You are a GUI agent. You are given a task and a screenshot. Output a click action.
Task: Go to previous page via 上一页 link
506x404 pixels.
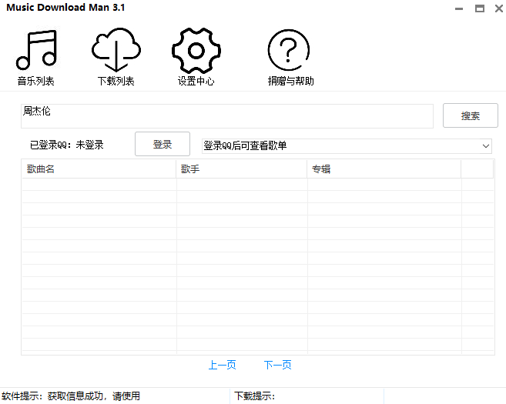[222, 365]
